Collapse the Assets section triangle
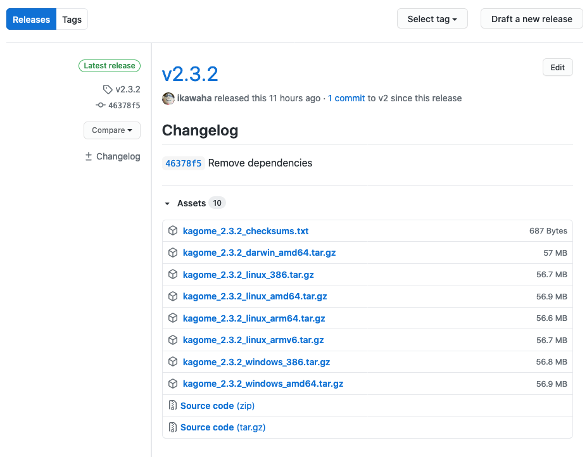Image resolution: width=587 pixels, height=457 pixels. click(167, 204)
